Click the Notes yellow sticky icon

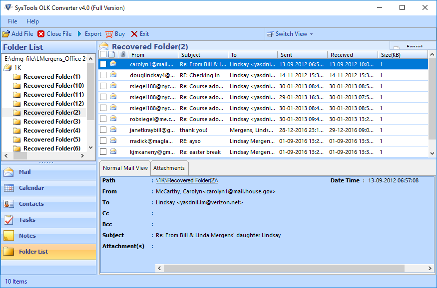click(8, 236)
